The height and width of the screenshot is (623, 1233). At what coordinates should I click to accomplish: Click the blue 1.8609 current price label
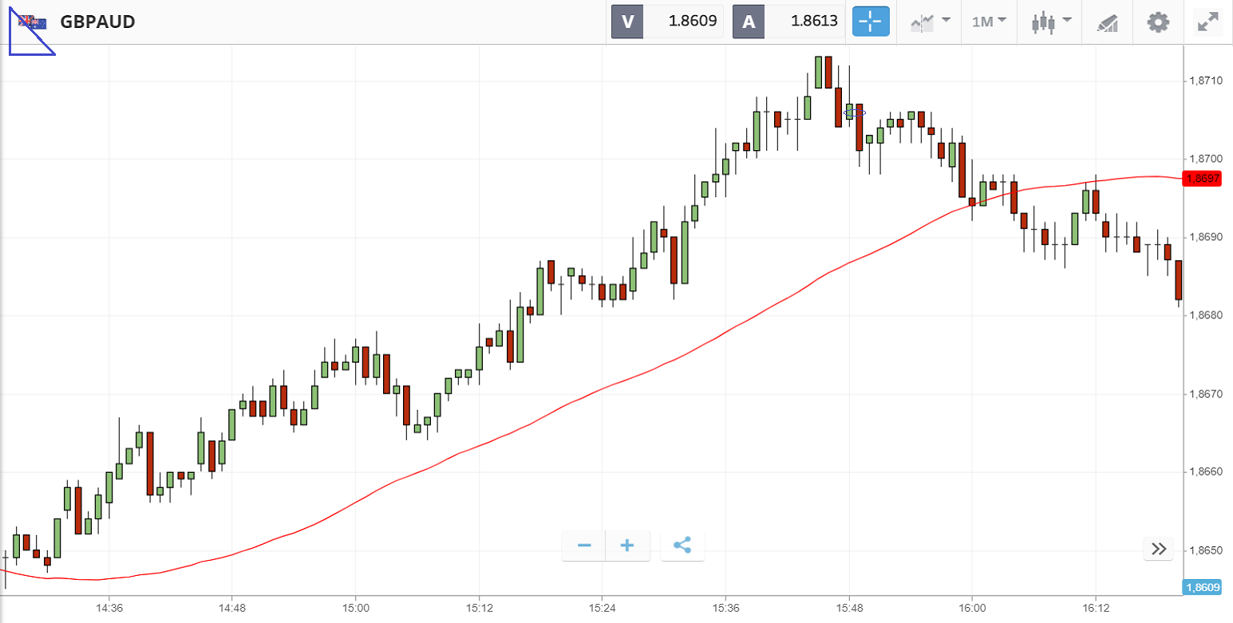1203,588
